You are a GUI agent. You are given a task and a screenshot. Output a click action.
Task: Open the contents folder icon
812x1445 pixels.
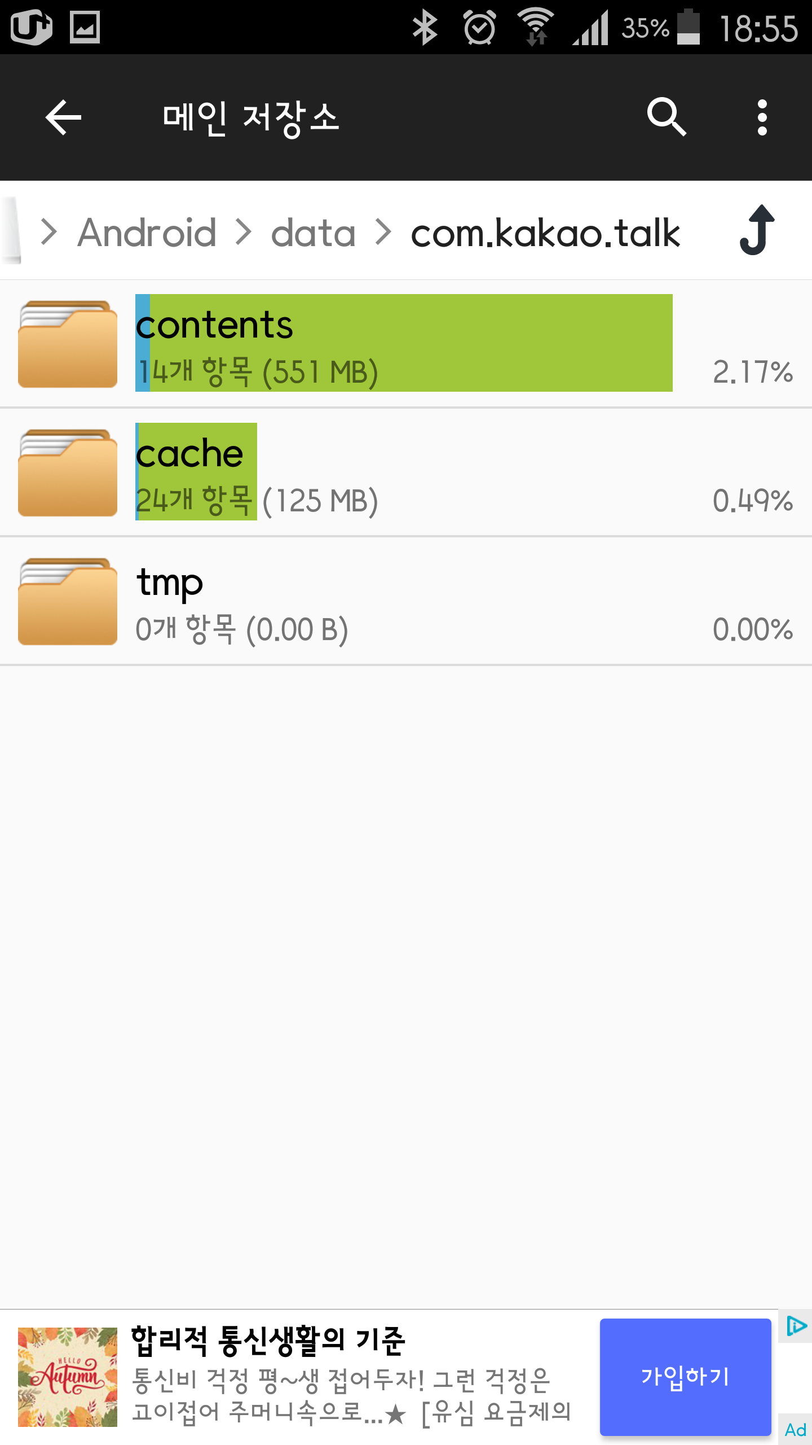click(x=68, y=344)
